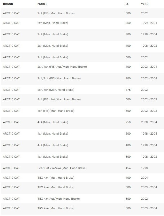This screenshot has height=216, width=164.
Task: Select TBX 4x4 Aut.(Man. Hand Brake) row
Action: 82,199
